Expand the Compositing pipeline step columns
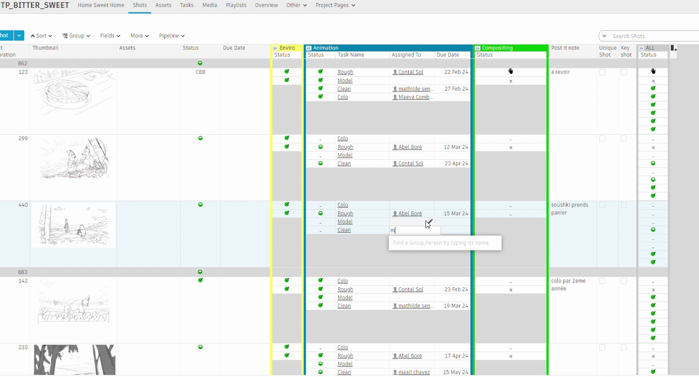This screenshot has width=699, height=377. 478,48
